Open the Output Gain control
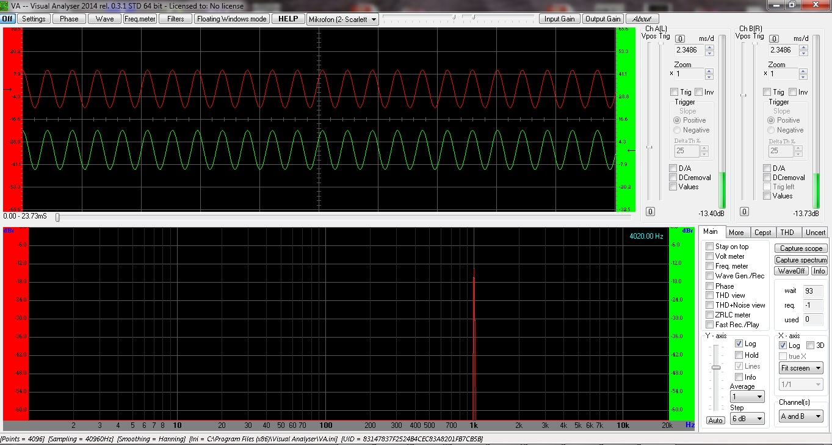This screenshot has height=445, width=832. pyautogui.click(x=603, y=19)
